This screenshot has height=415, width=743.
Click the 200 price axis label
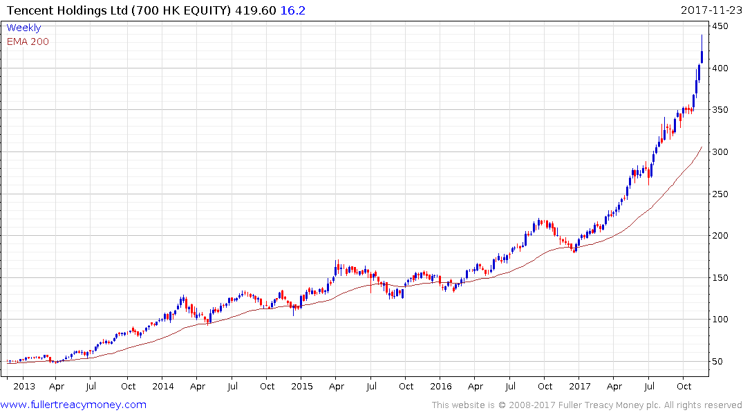720,236
